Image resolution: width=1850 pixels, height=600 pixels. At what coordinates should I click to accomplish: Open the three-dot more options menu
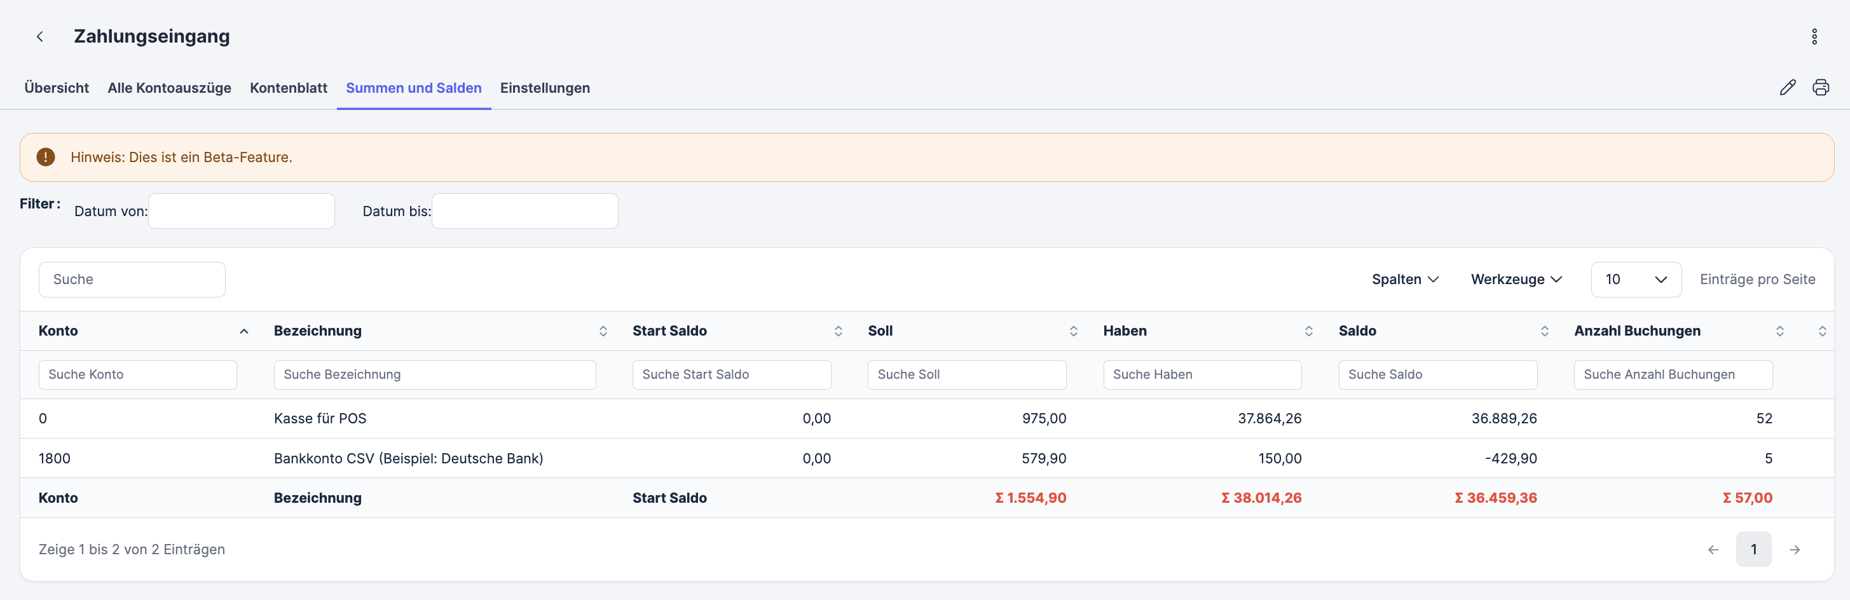pos(1814,37)
